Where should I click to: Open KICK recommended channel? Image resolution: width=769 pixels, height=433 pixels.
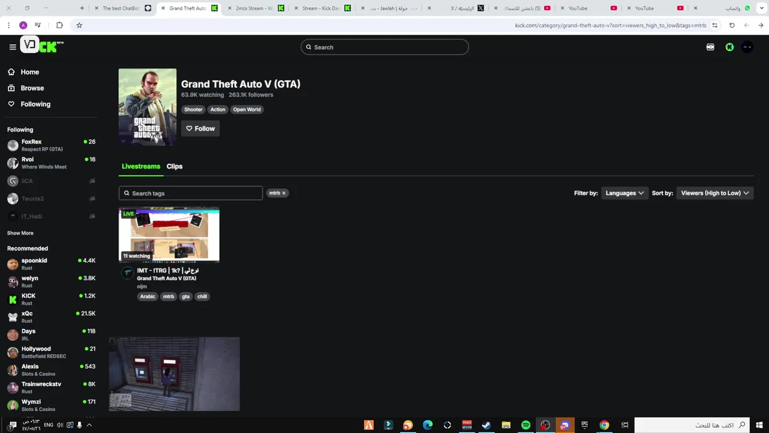point(52,299)
